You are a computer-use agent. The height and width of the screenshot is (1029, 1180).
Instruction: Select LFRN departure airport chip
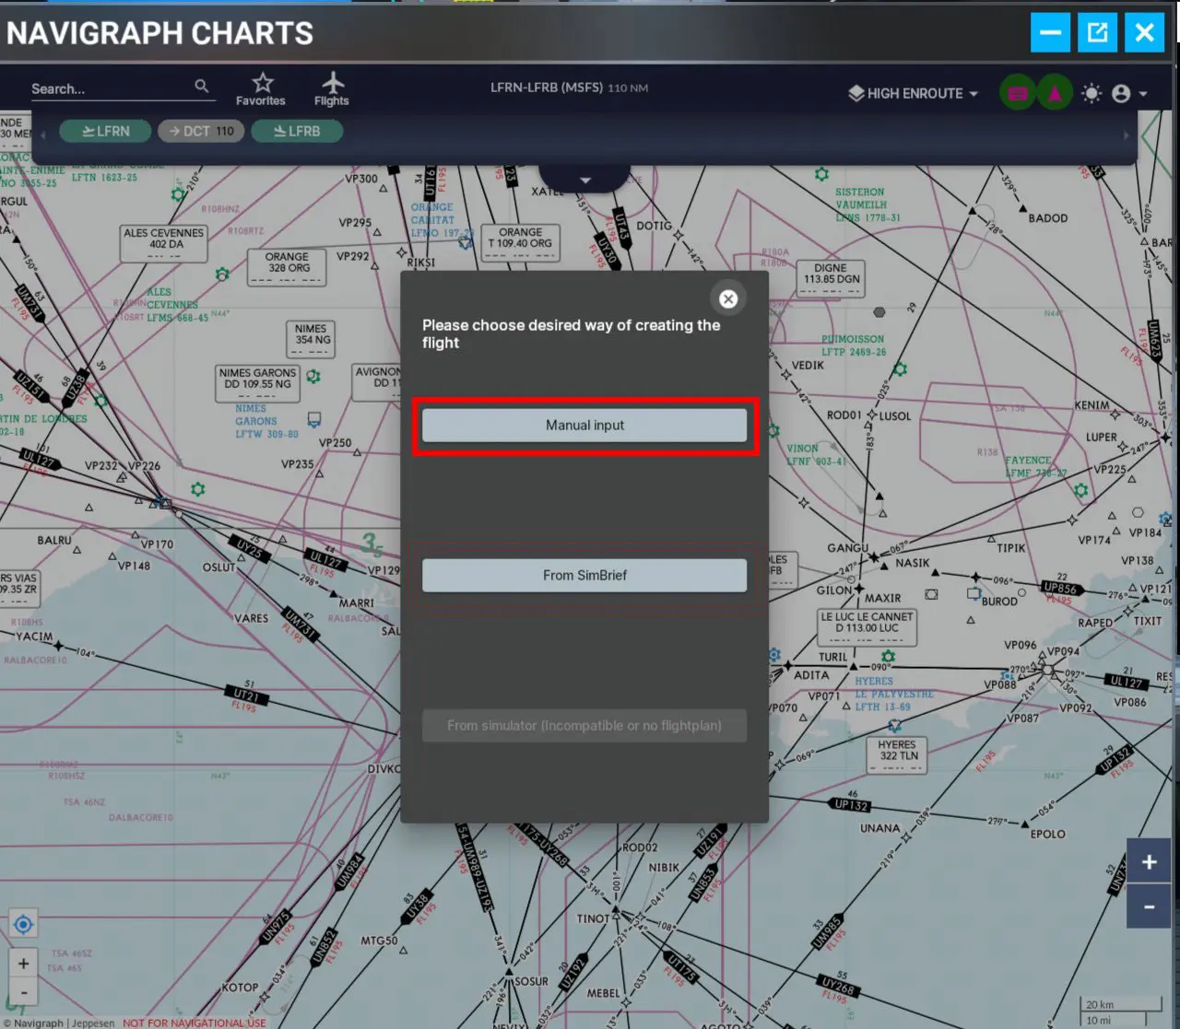pyautogui.click(x=106, y=131)
